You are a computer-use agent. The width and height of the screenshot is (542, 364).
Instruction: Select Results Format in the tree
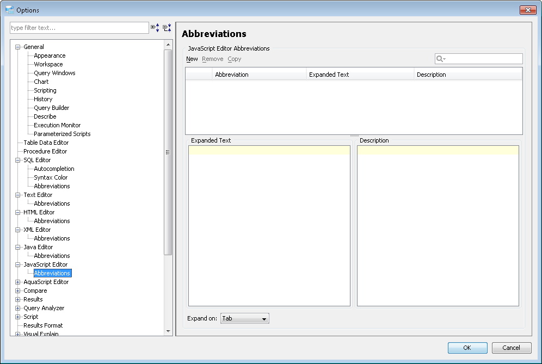tap(43, 325)
